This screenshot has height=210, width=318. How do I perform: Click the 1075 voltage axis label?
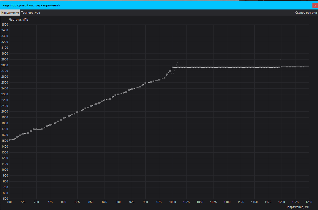pos(213,202)
